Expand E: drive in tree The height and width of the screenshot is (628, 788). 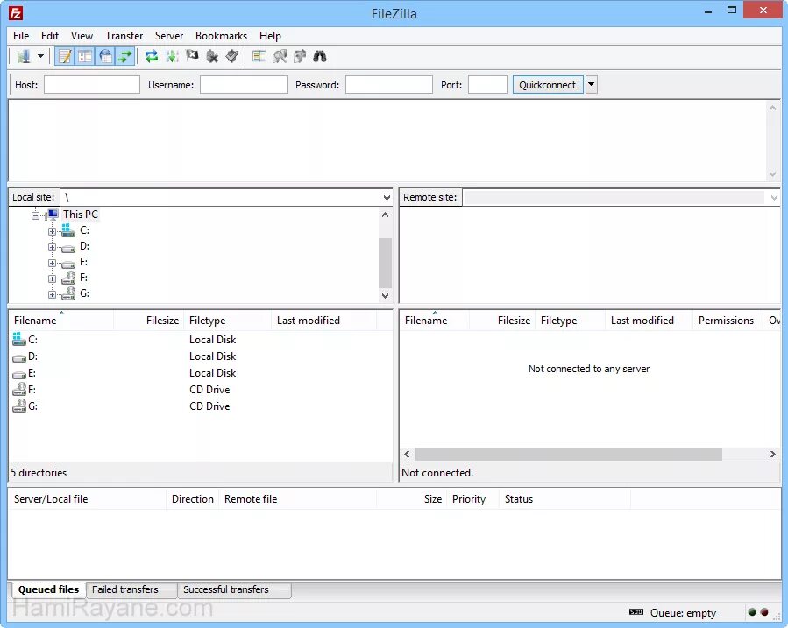pyautogui.click(x=52, y=263)
